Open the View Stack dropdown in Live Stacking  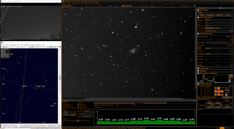click(87, 114)
